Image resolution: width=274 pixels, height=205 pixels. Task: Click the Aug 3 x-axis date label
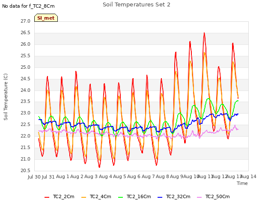[91, 177]
